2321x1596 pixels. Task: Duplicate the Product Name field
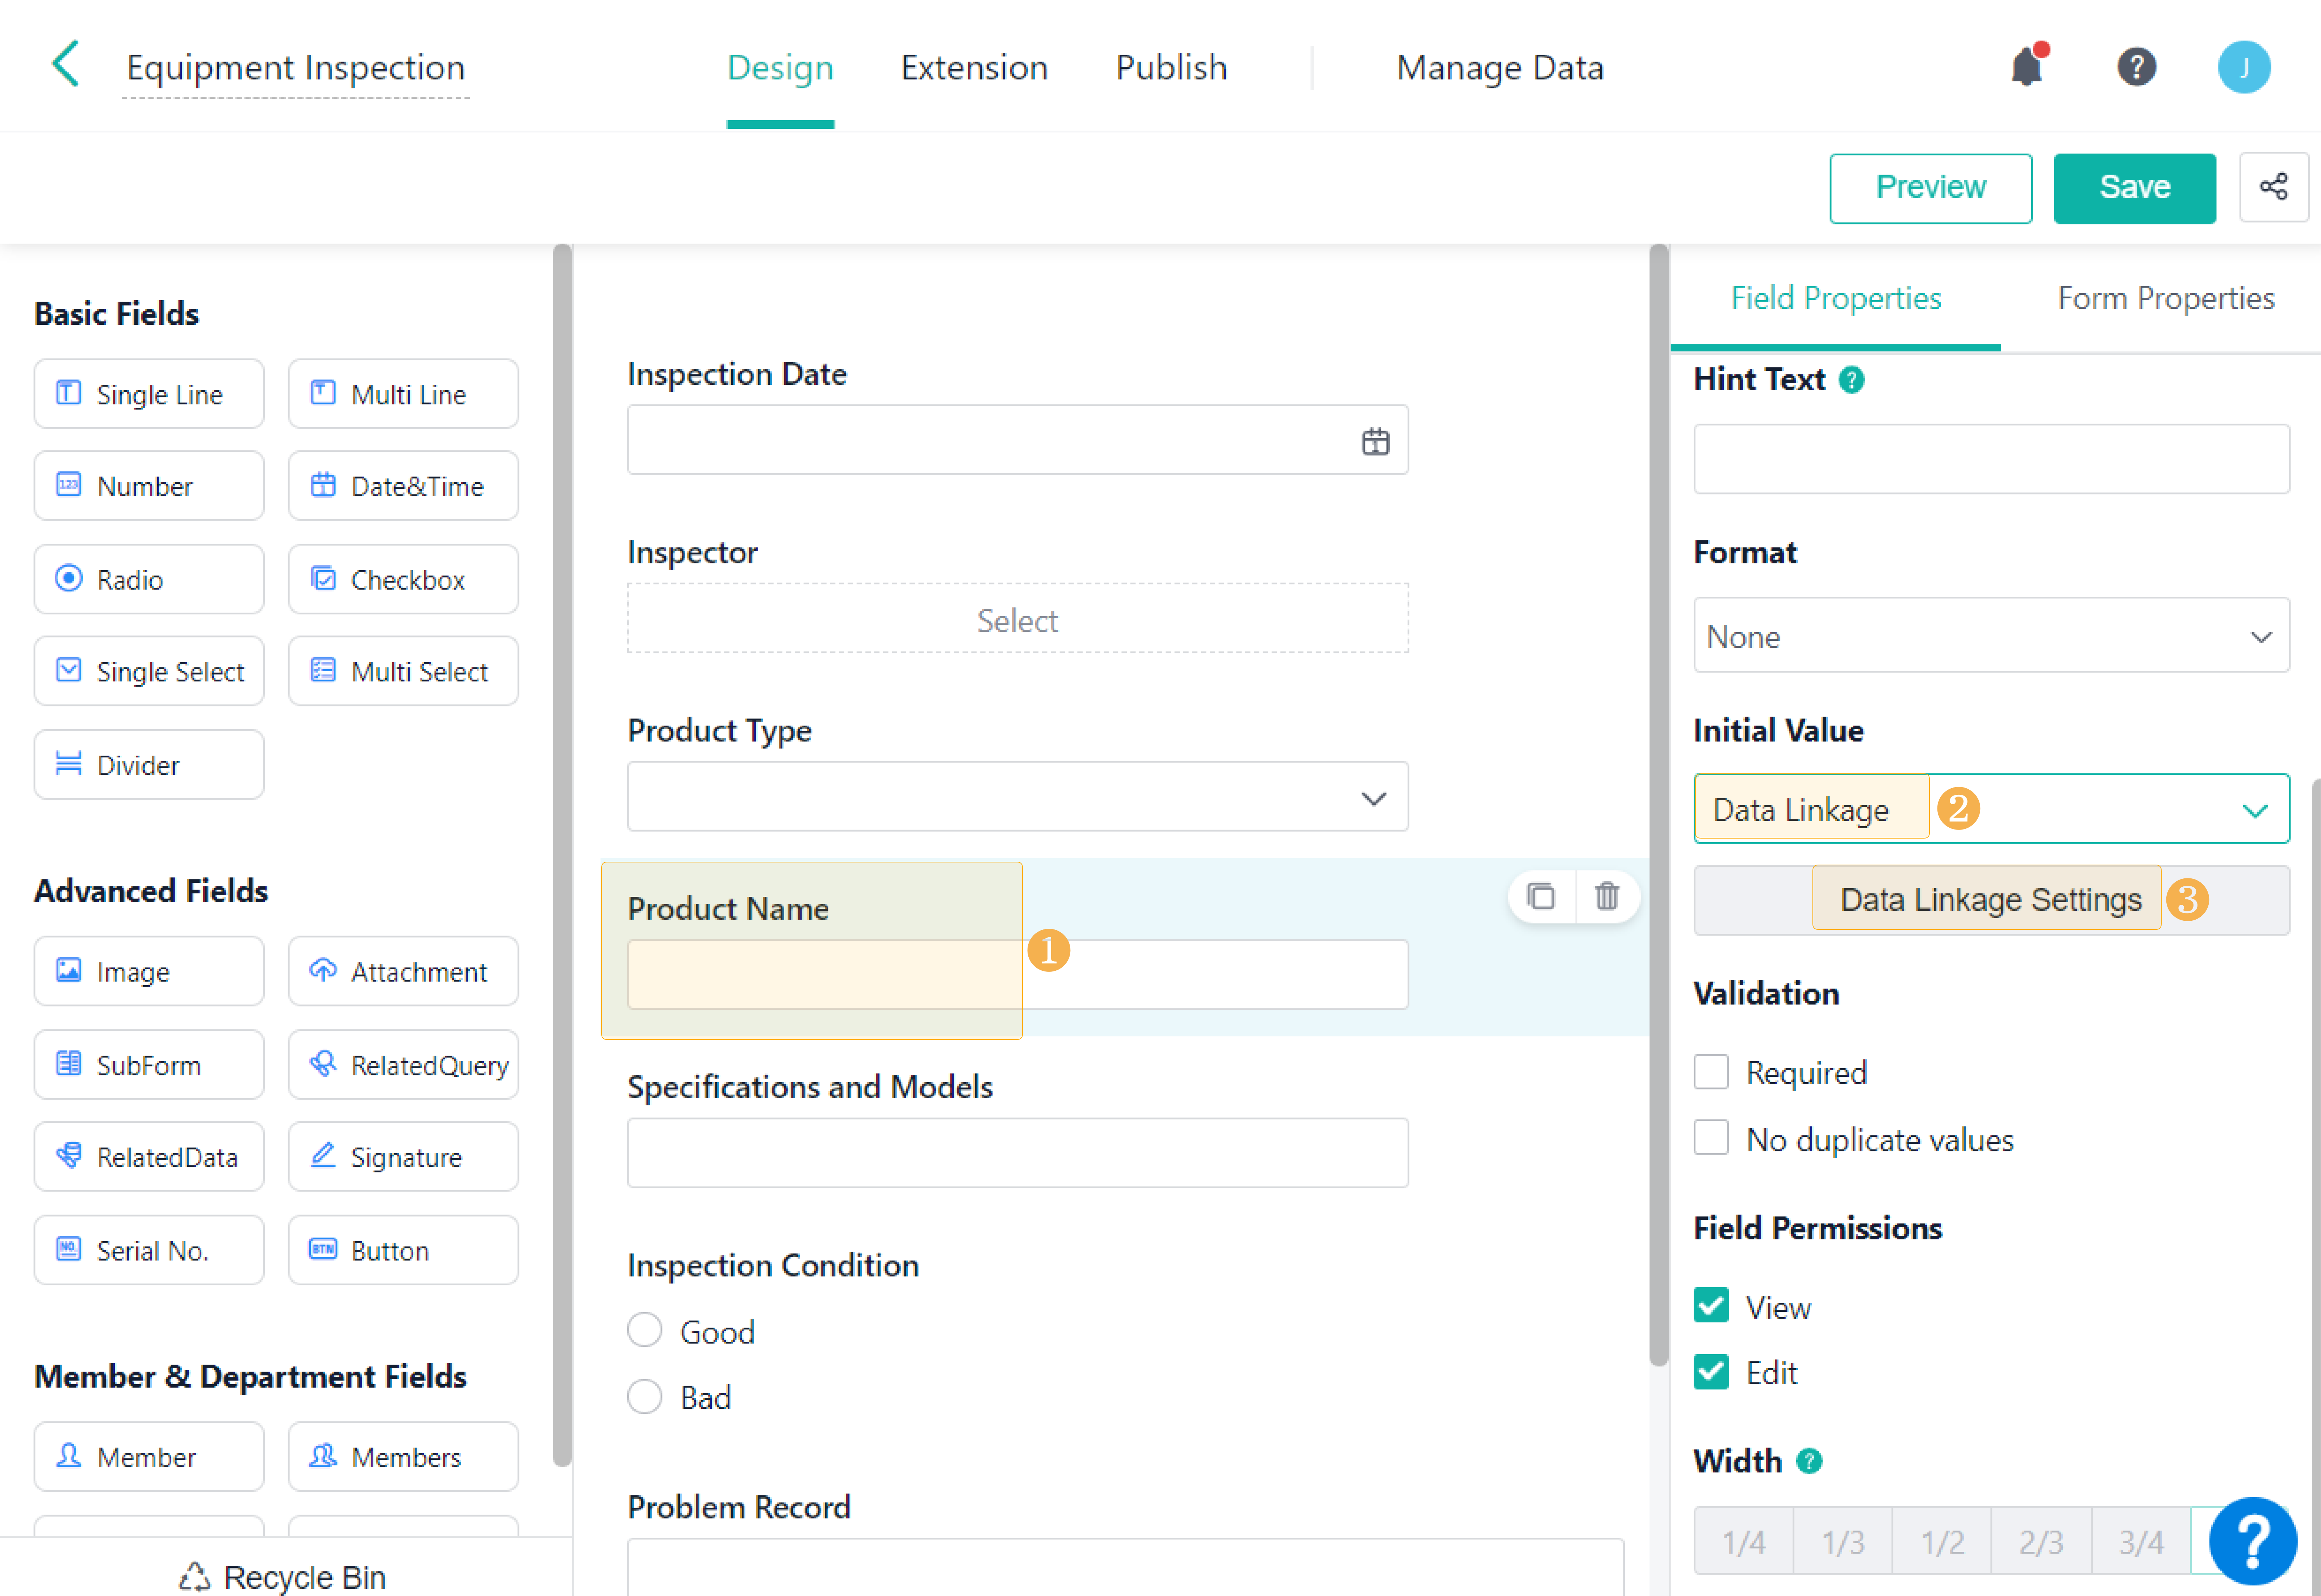pyautogui.click(x=1541, y=896)
